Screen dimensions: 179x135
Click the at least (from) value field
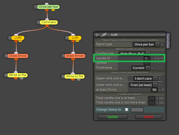tap(154, 90)
